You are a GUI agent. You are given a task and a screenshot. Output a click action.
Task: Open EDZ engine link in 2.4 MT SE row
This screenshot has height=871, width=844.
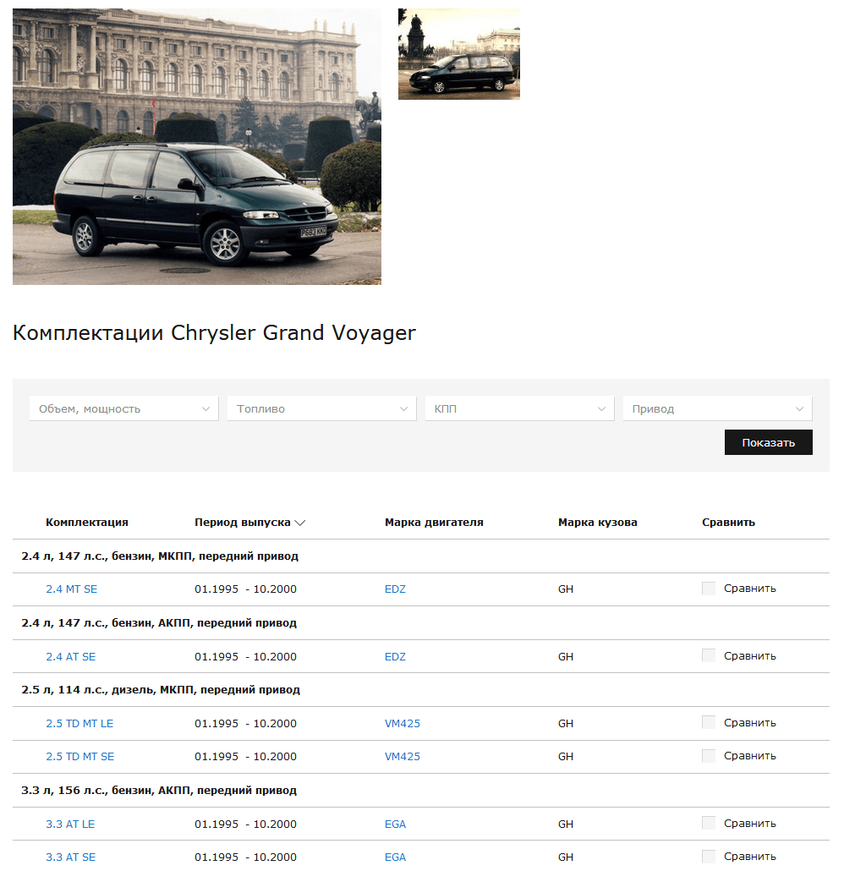[395, 589]
